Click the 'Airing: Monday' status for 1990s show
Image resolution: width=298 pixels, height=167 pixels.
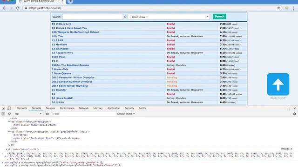[x=176, y=65]
